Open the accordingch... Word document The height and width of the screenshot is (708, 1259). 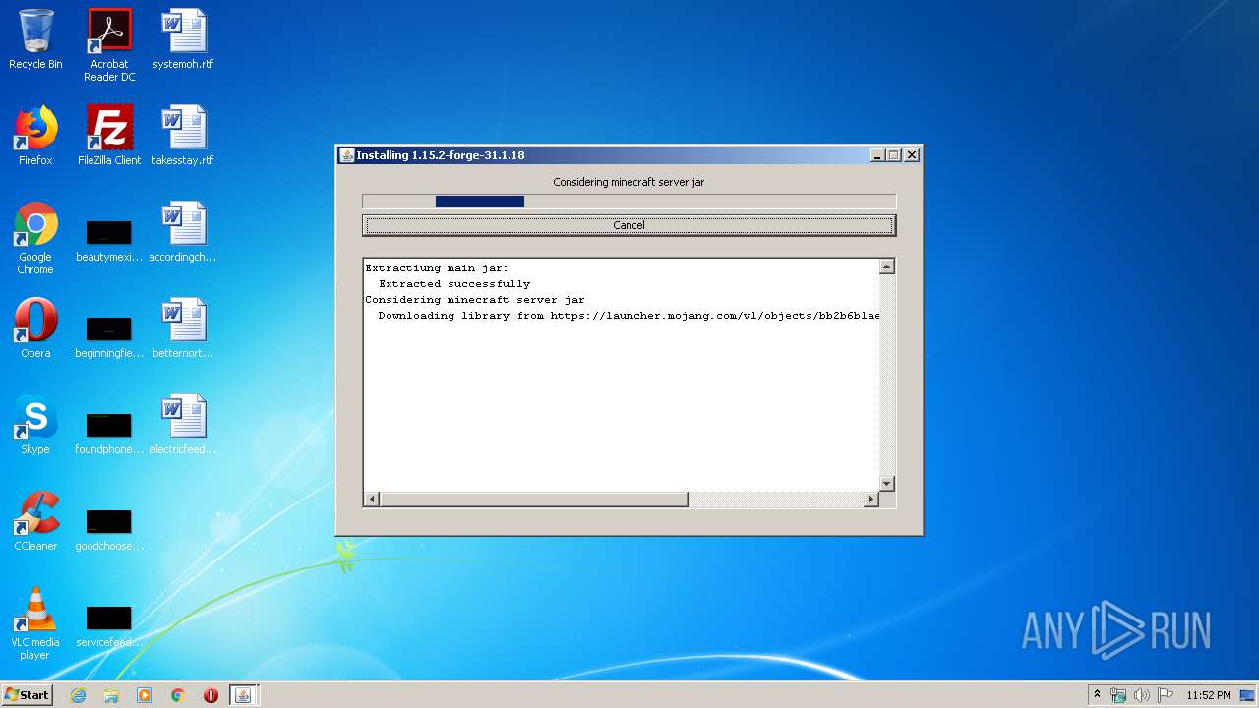pyautogui.click(x=183, y=232)
